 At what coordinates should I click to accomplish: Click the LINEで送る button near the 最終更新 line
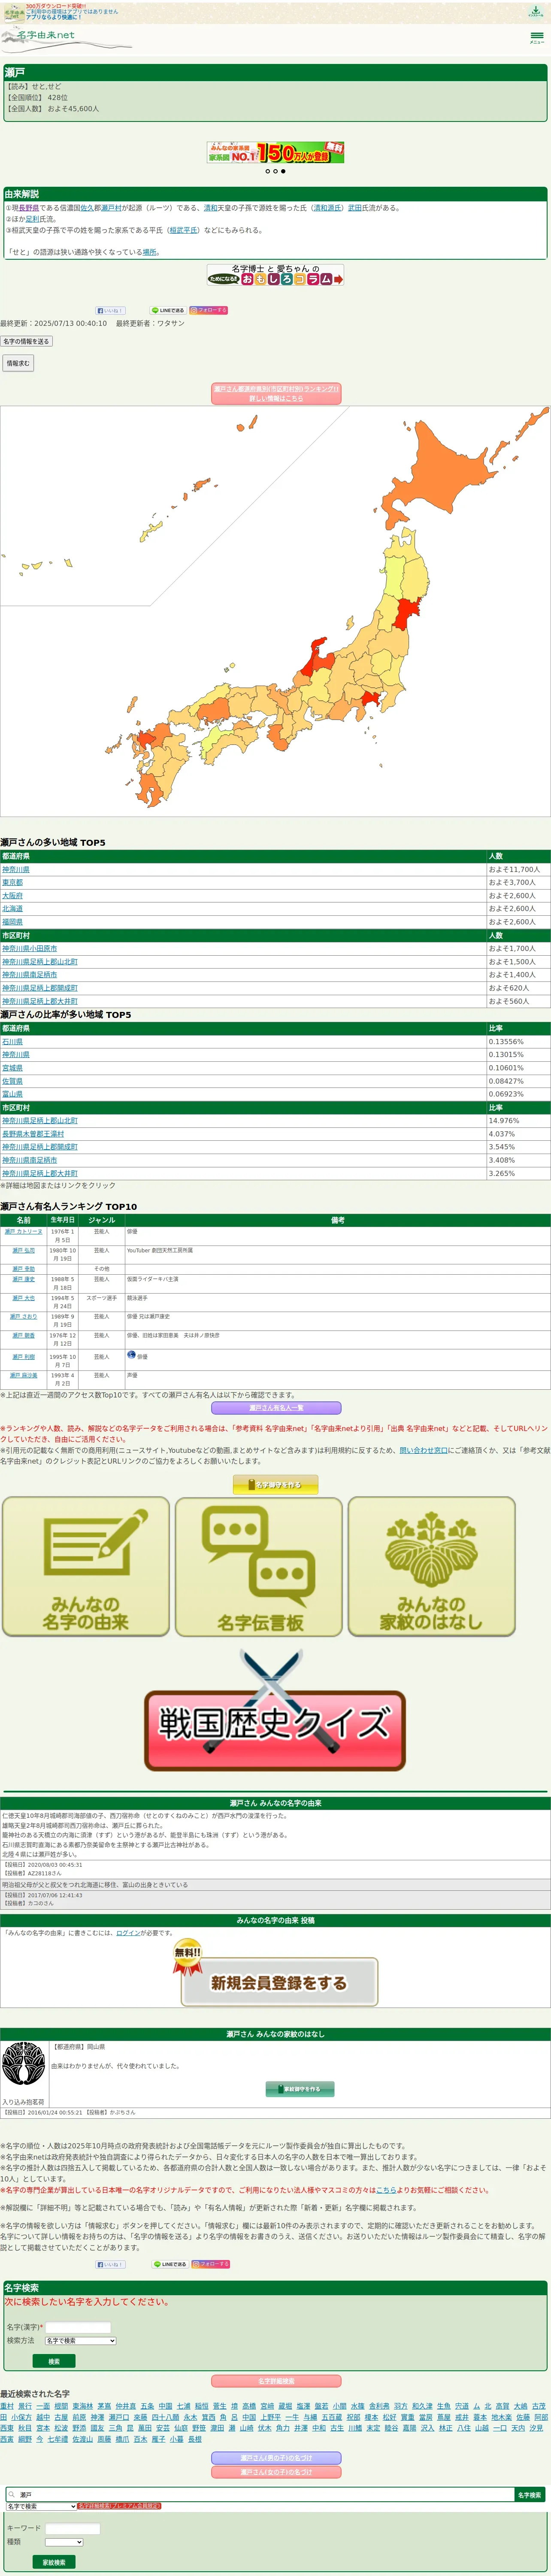click(168, 310)
